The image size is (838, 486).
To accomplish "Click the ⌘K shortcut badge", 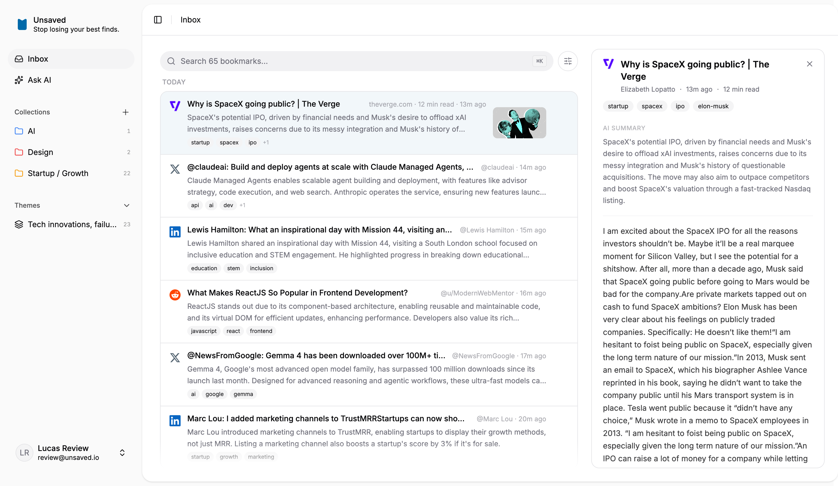I will click(x=539, y=61).
